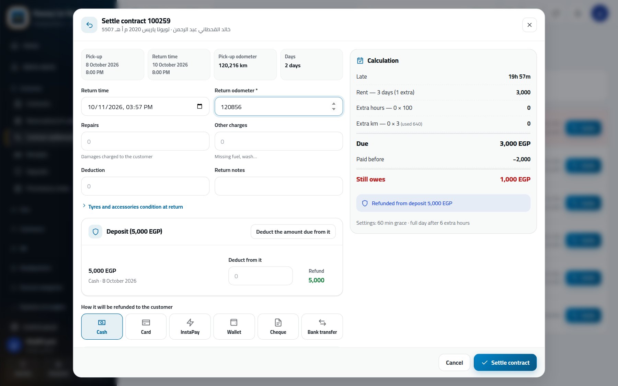Increase the Return odometer value with up arrow
The image size is (618, 386).
point(334,104)
